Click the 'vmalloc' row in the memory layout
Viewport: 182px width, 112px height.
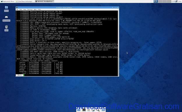41,66
